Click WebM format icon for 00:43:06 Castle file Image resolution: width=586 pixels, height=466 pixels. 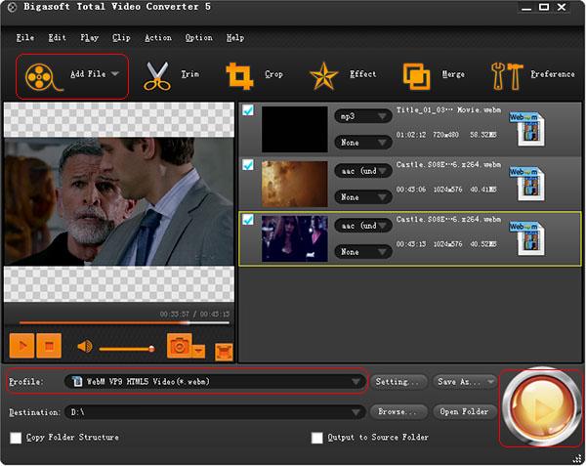(527, 184)
